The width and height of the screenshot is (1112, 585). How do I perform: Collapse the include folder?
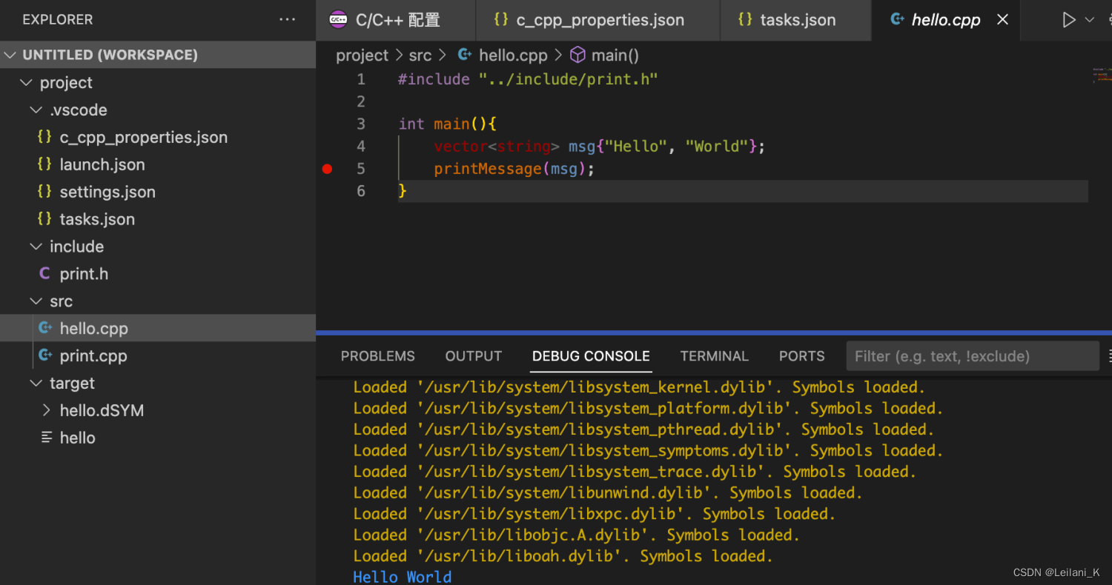tap(158, 247)
